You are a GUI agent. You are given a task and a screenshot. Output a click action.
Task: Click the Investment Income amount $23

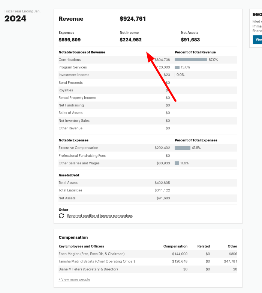pyautogui.click(x=167, y=75)
